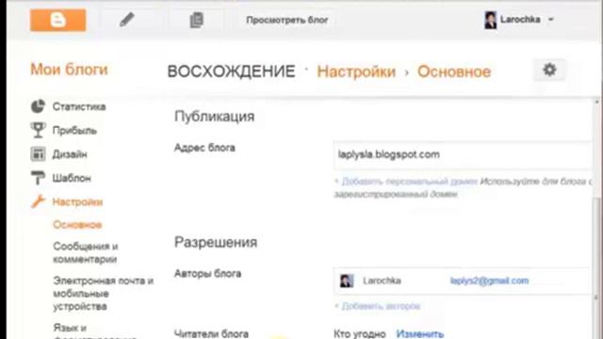Click the Публикация section heading
The image size is (603, 339).
tap(214, 117)
